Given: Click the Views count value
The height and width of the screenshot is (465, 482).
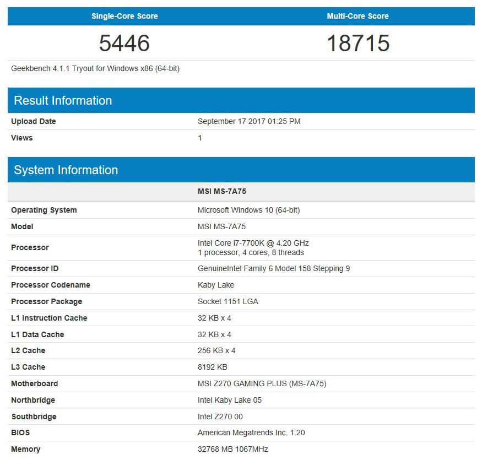Looking at the screenshot, I should (x=201, y=138).
